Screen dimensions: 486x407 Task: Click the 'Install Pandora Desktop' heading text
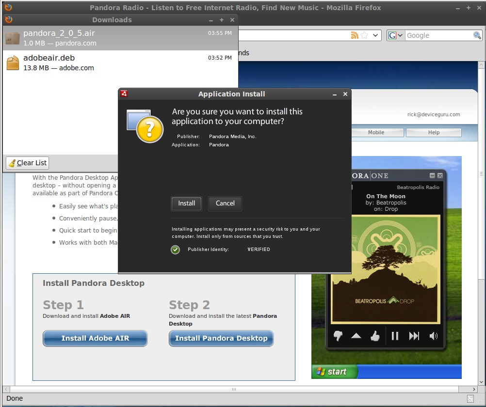94,283
